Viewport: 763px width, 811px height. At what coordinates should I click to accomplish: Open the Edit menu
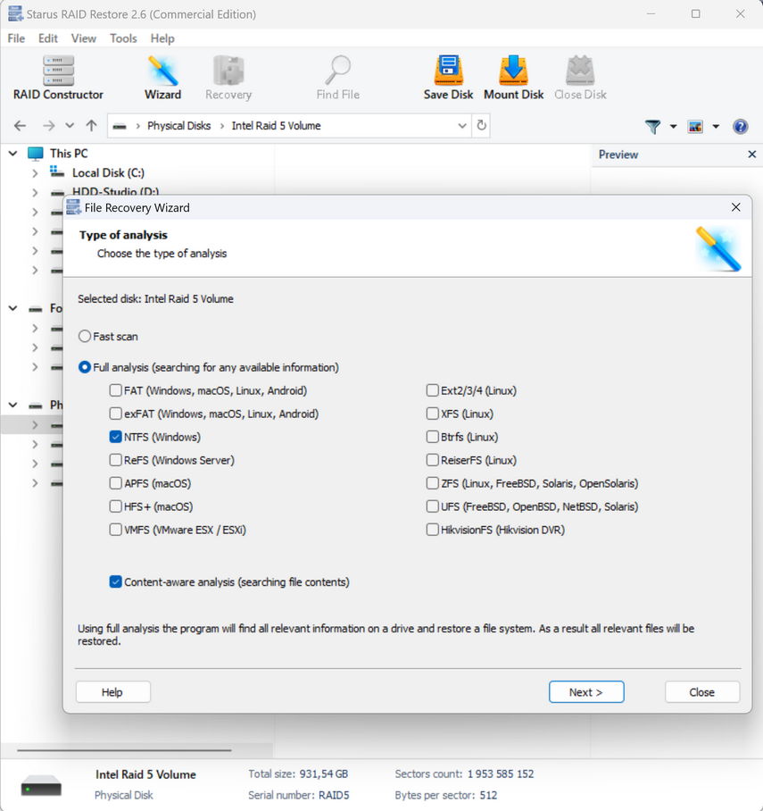(x=47, y=38)
